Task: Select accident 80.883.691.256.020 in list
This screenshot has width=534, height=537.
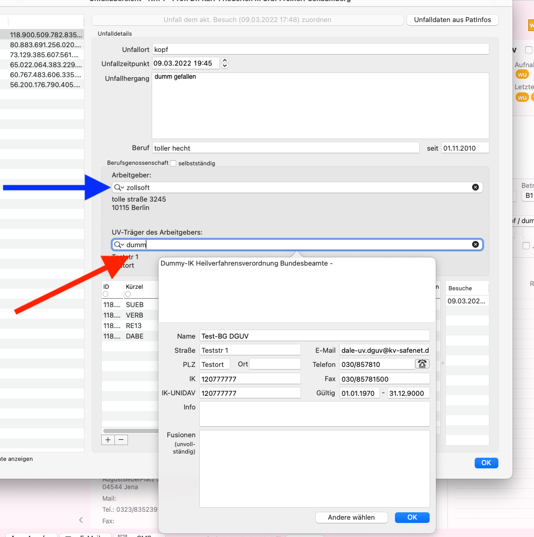Action: click(x=42, y=45)
